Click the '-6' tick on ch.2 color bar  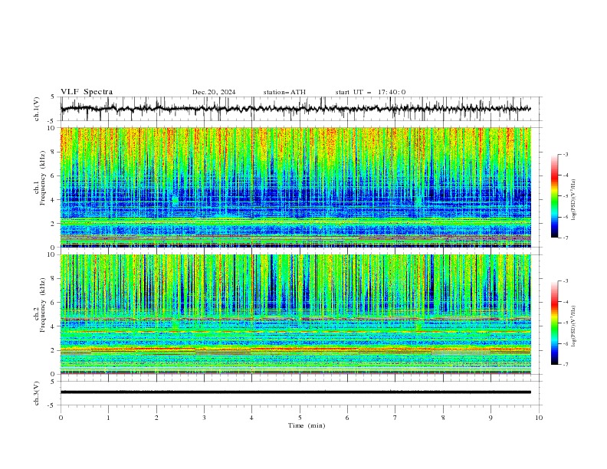[566, 343]
